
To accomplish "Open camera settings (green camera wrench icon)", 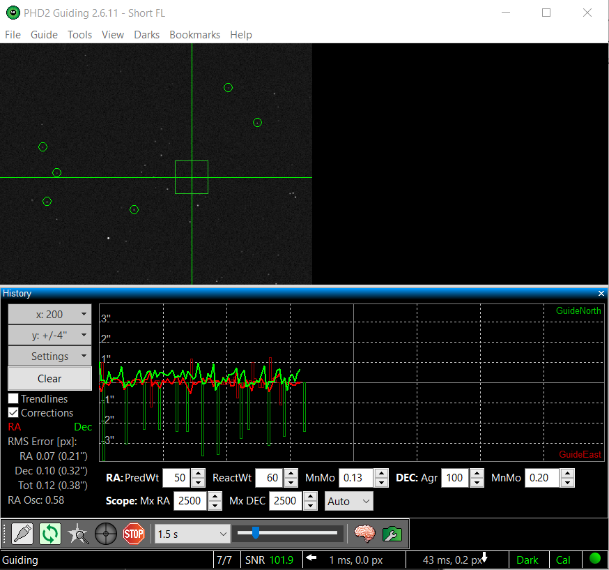I will tap(392, 534).
